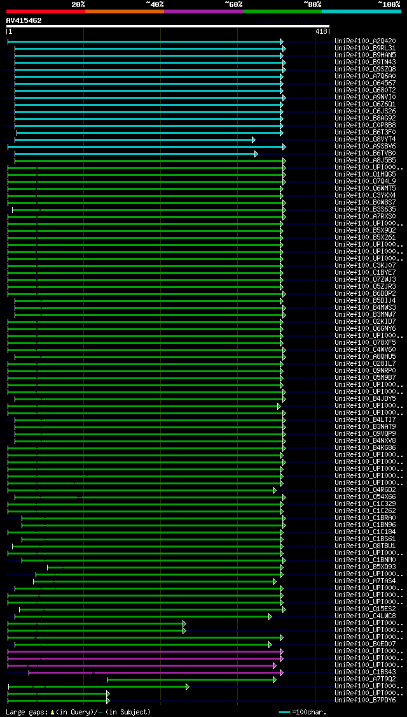This screenshot has width=407, height=717.
Task: Open hit UniRef100_Q680T2
Action: (x=365, y=90)
